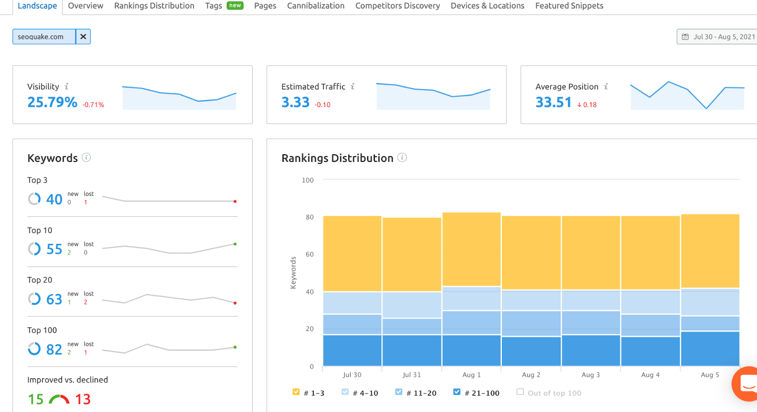Click the Estimated Traffic value 3.33
The image size is (757, 412).
295,102
